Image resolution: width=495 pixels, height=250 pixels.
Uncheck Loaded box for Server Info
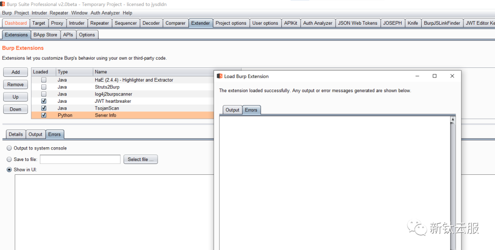click(x=44, y=115)
